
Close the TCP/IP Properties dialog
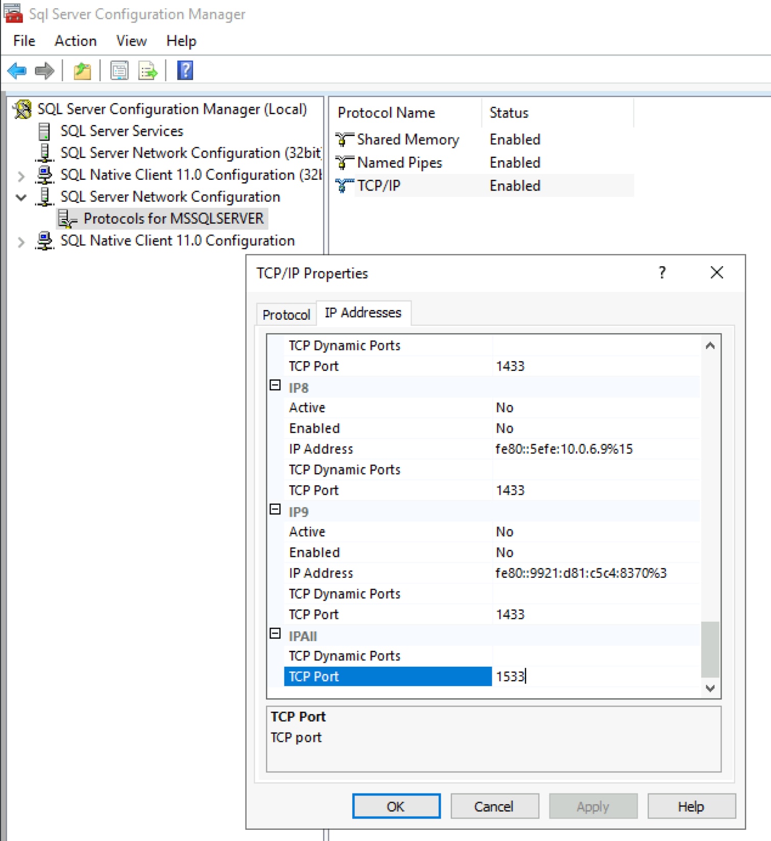[717, 273]
